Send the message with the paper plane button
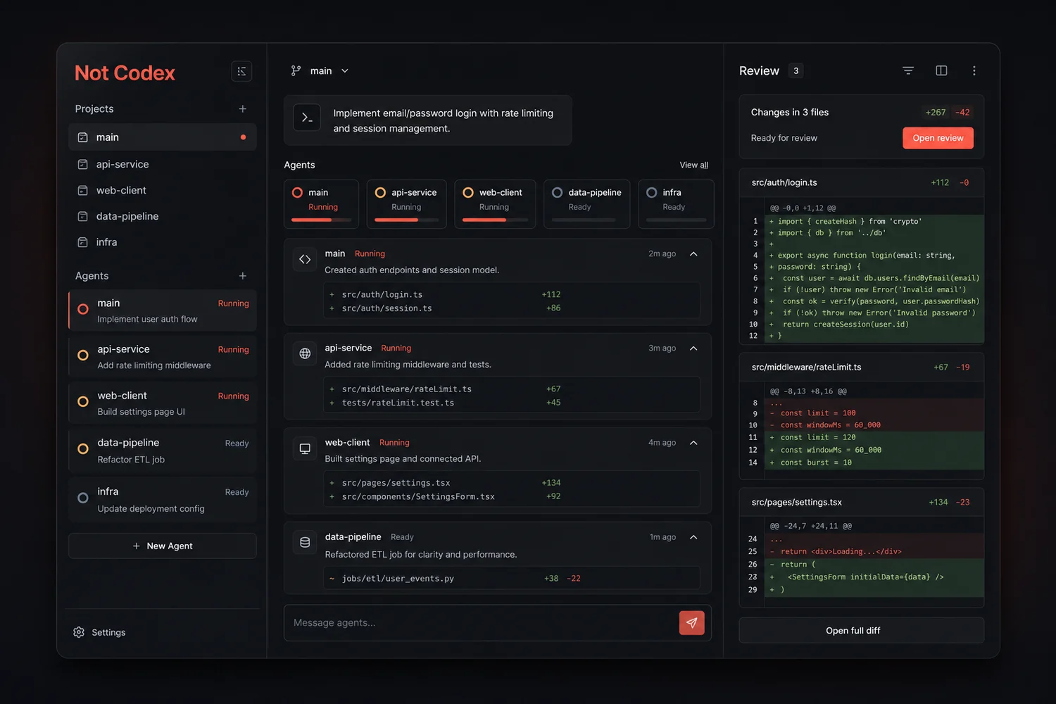This screenshot has width=1056, height=704. 691,623
